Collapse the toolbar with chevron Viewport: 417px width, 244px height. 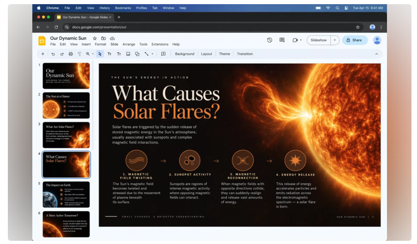pos(376,54)
